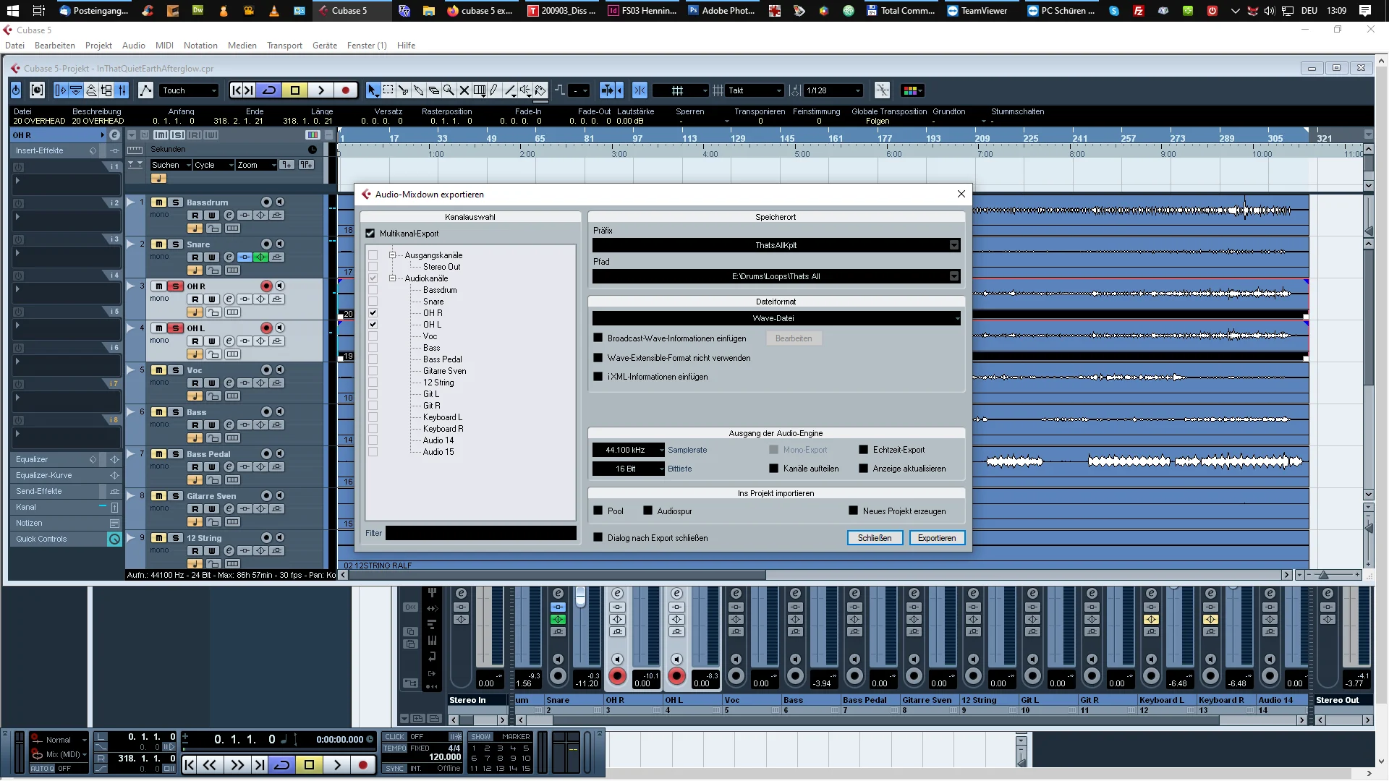Click the Filter input field
This screenshot has height=781, width=1389.
coord(481,533)
